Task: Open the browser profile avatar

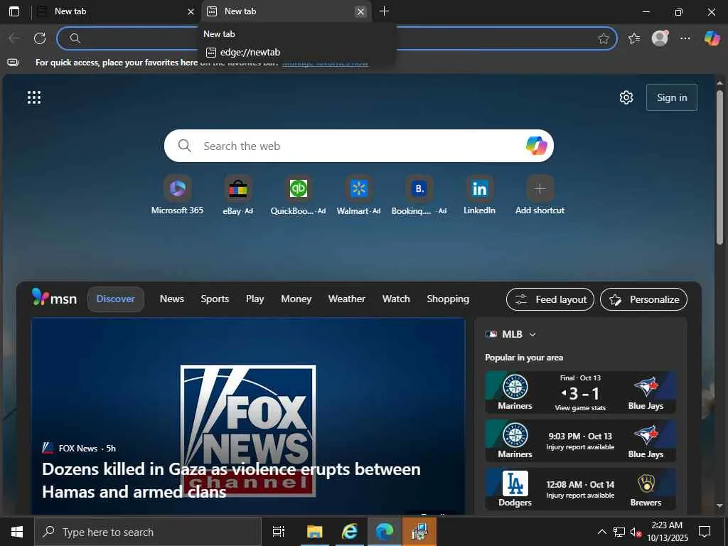Action: (660, 38)
